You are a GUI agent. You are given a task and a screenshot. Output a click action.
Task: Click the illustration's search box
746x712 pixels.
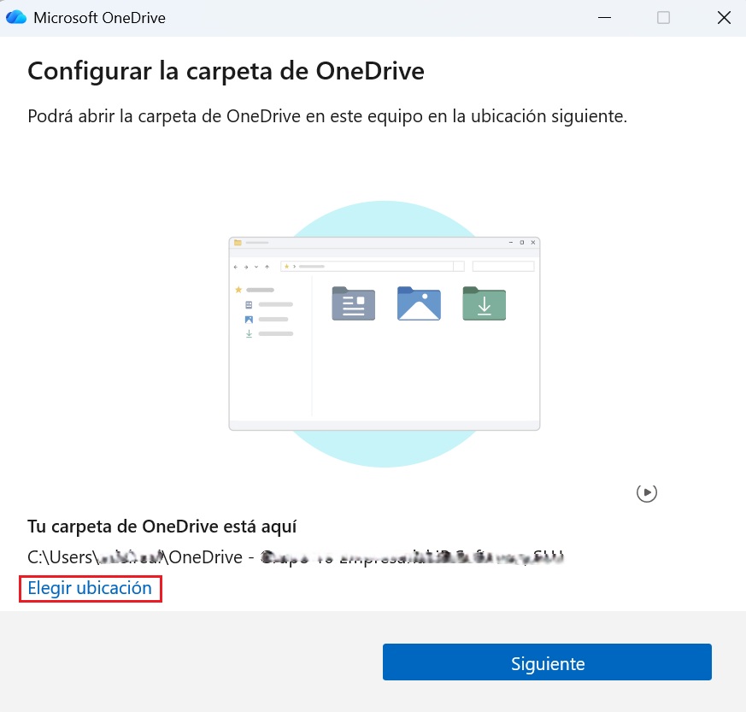pos(502,267)
